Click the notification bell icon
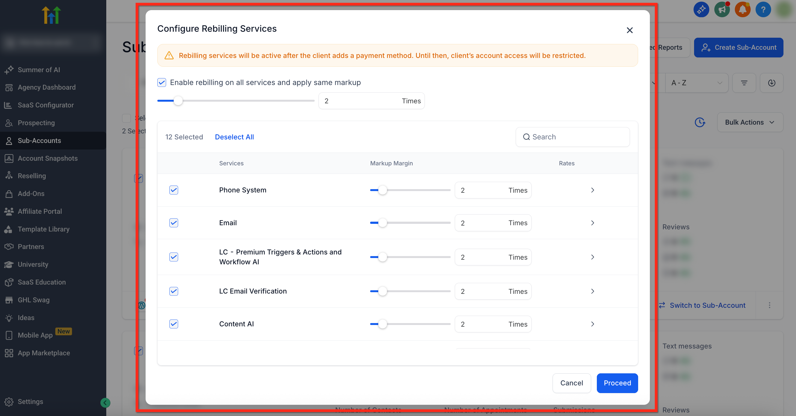796x416 pixels. coord(742,10)
